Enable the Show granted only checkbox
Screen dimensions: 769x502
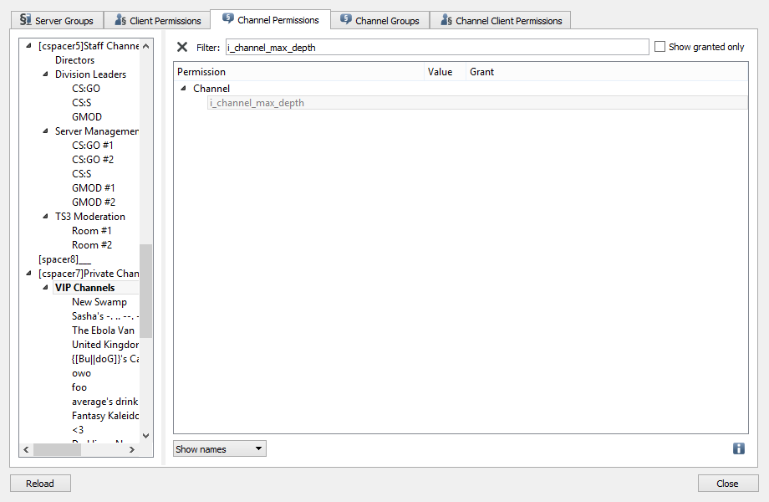coord(660,48)
